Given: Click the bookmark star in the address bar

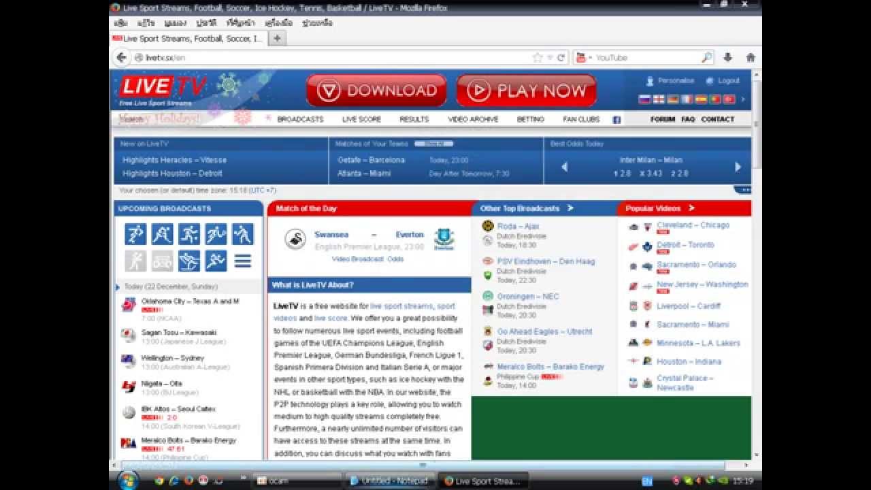Looking at the screenshot, I should [538, 58].
